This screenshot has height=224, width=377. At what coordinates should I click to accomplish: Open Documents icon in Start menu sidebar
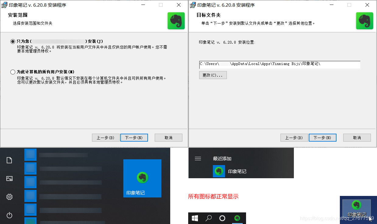tap(9, 160)
